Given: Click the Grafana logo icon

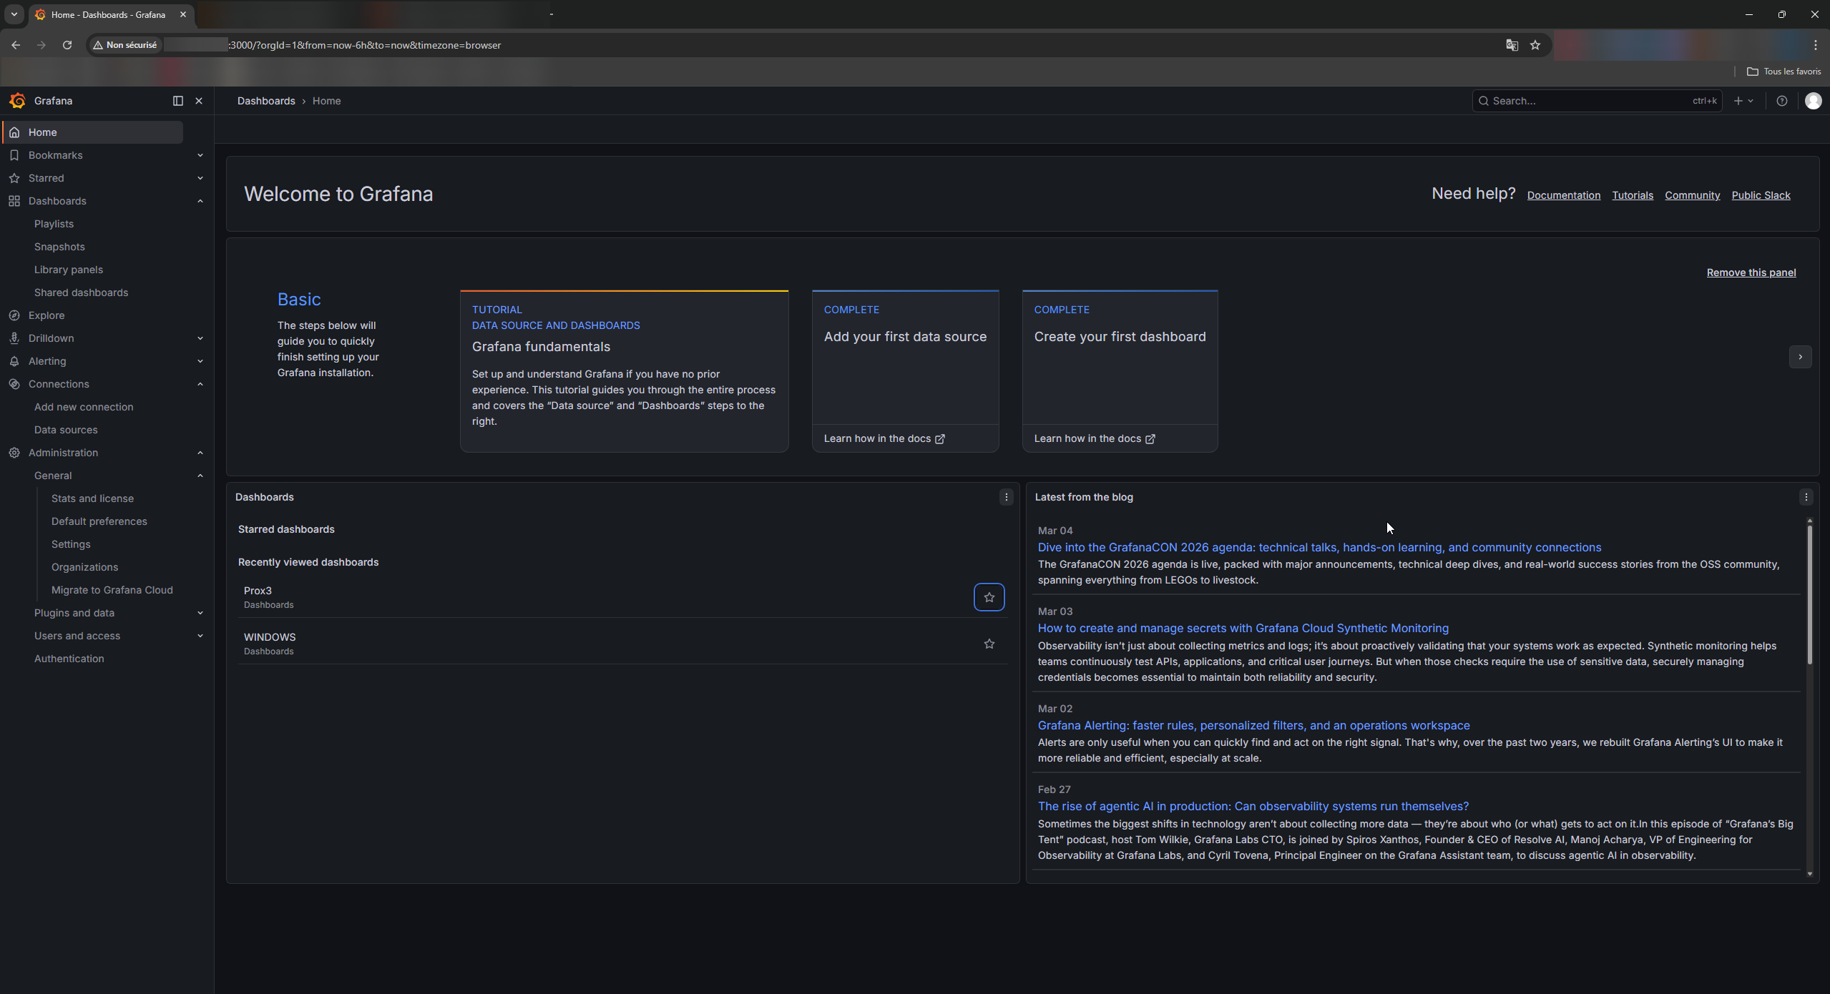Looking at the screenshot, I should [18, 101].
